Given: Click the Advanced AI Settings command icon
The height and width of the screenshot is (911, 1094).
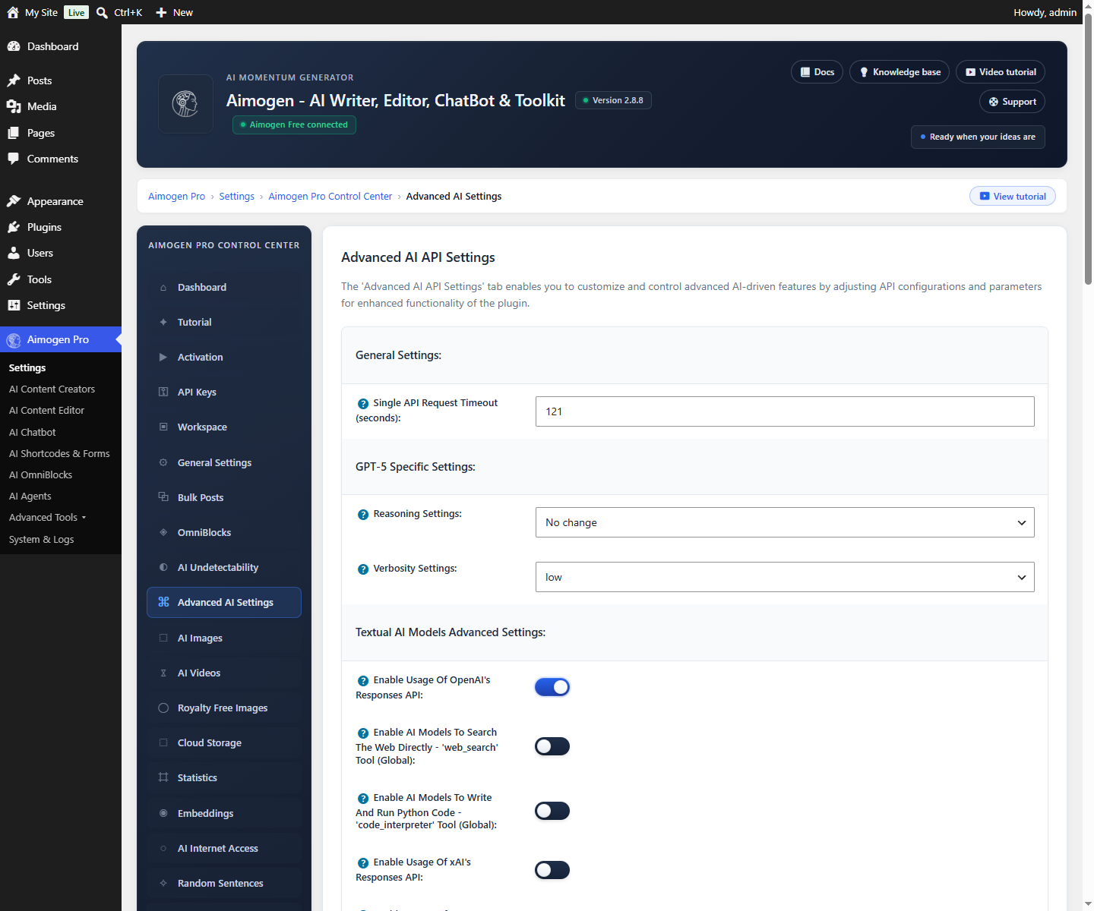Looking at the screenshot, I should coord(163,602).
